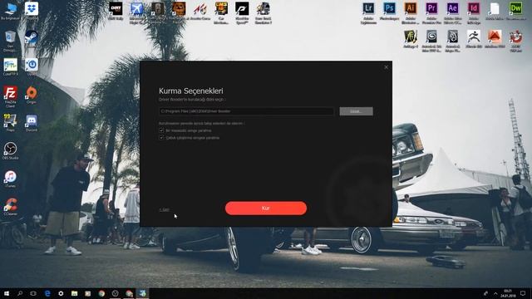
Task: Toggle the second installer option checkbox
Action: (x=161, y=138)
